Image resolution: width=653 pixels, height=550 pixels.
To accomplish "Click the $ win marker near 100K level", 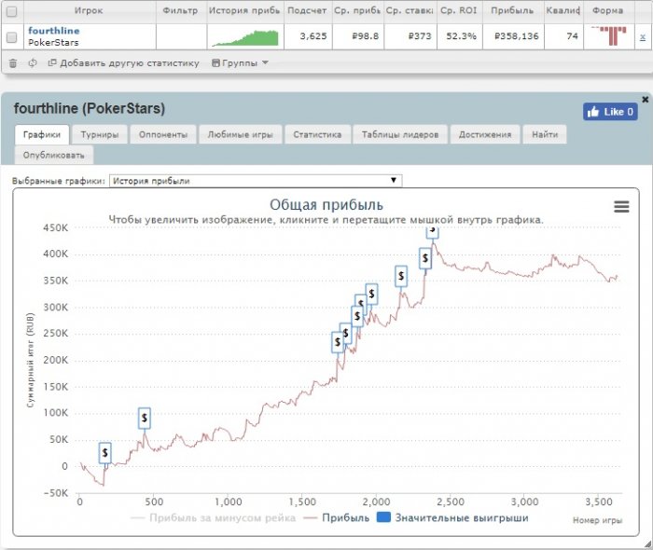I will pyautogui.click(x=144, y=418).
